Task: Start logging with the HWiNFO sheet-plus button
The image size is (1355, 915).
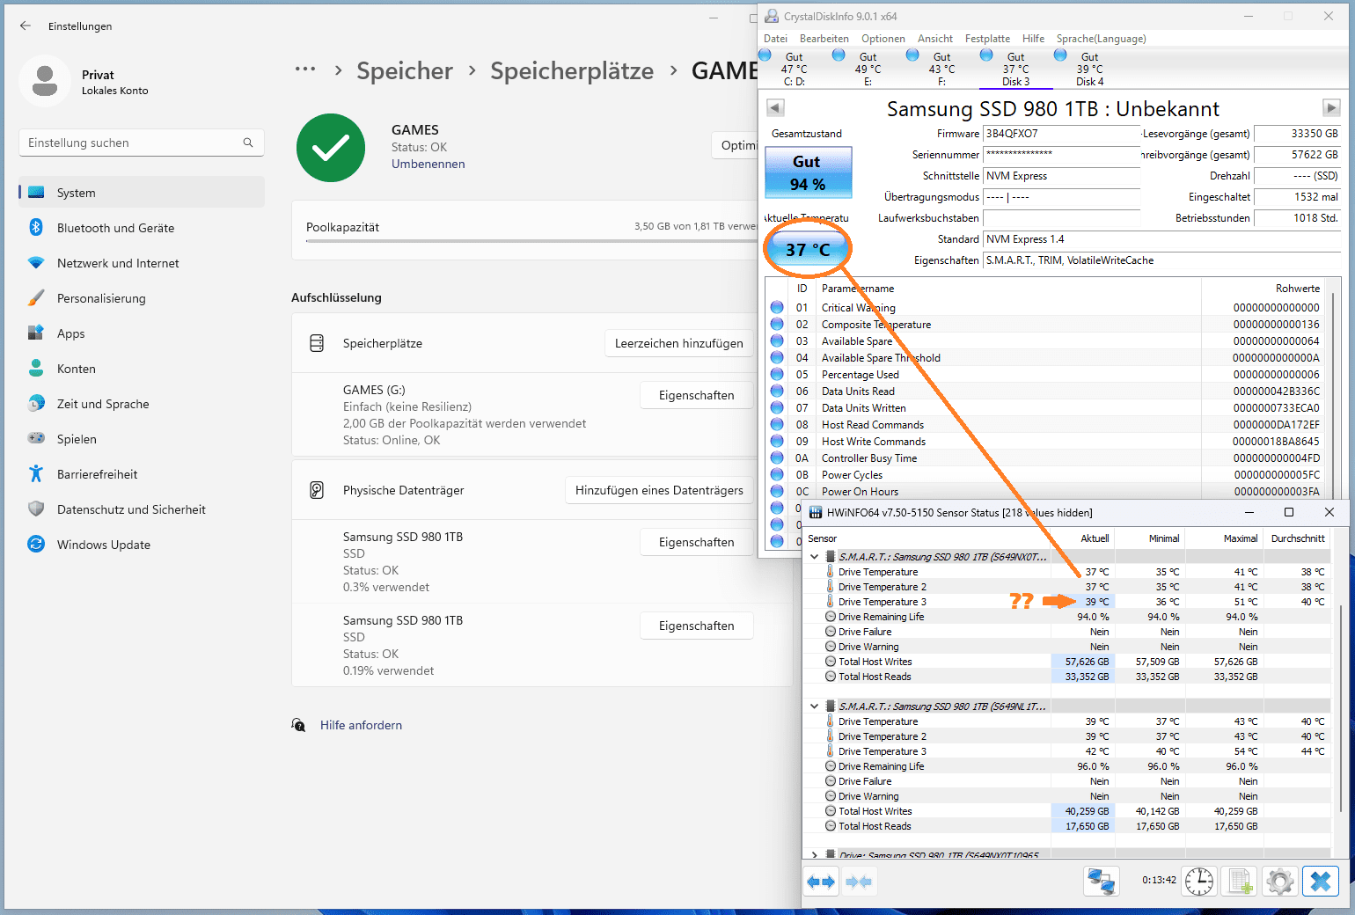Action: pyautogui.click(x=1240, y=881)
